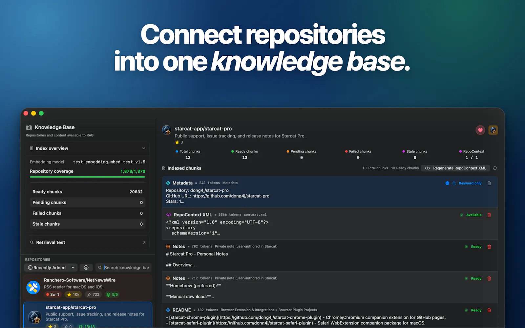
Task: Click the Keyword only label
Action: 470,183
